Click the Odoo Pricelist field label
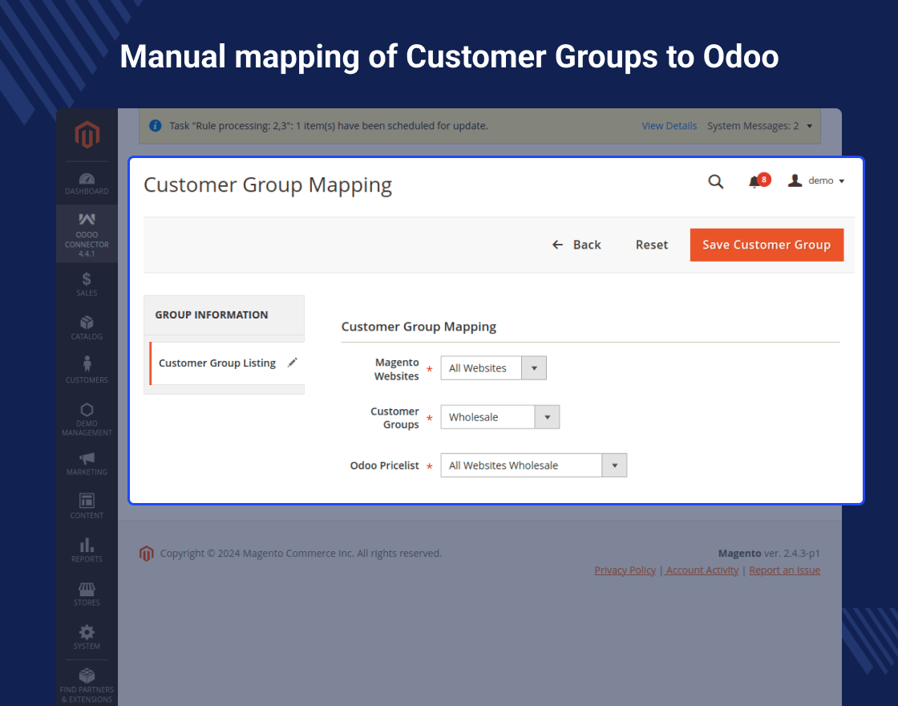The image size is (898, 706). (384, 465)
